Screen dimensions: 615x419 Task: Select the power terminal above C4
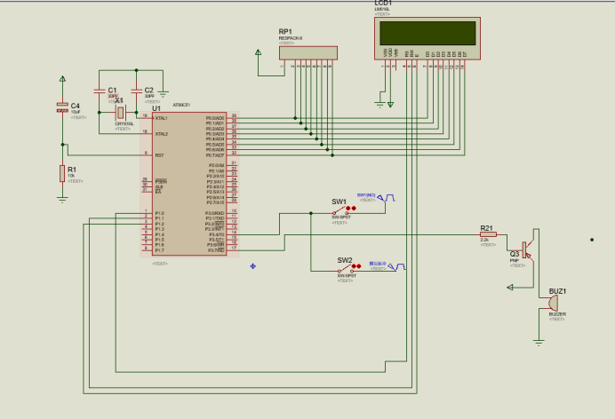[x=62, y=79]
